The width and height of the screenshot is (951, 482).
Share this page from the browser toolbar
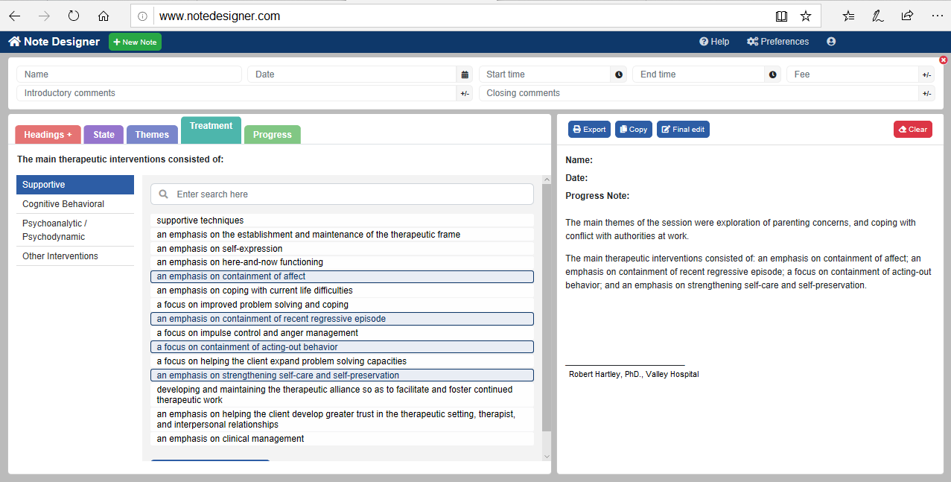tap(907, 16)
